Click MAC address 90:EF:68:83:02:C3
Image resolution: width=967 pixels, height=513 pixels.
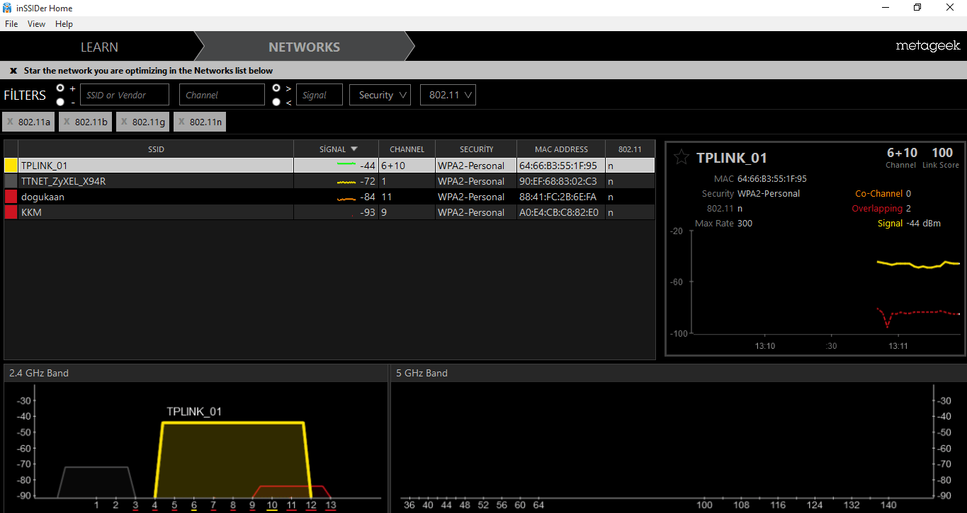[558, 181]
